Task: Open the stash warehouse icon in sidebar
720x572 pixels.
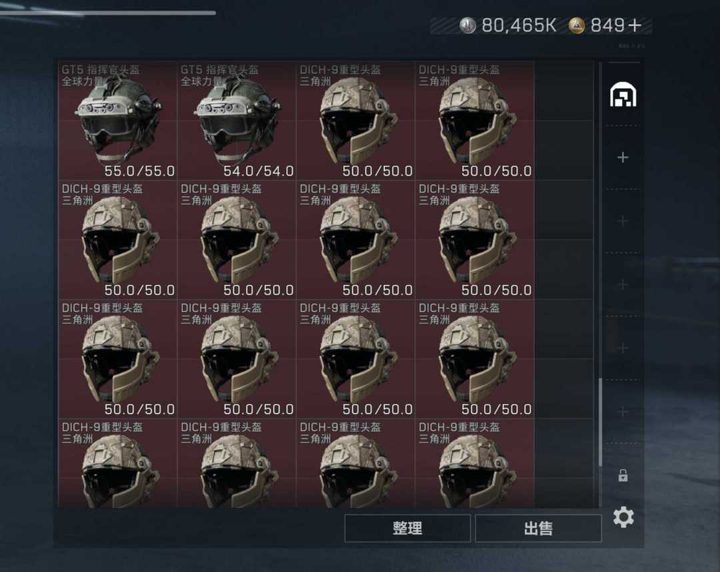Action: click(x=623, y=94)
